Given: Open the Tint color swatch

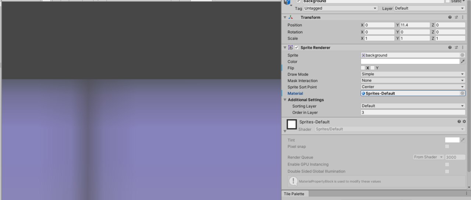Looking at the screenshot, I should pyautogui.click(x=452, y=140).
